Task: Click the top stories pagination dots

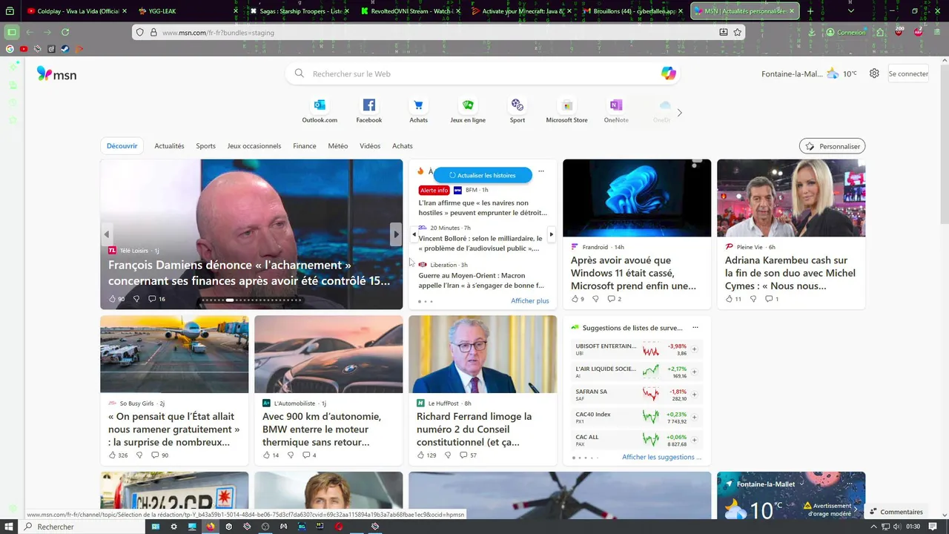Action: 426,301
